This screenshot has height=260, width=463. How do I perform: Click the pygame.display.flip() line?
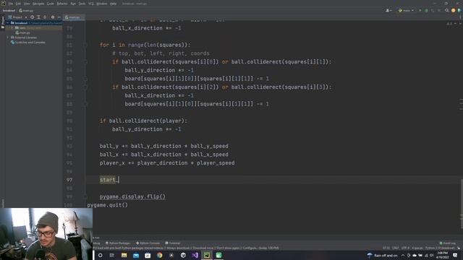click(132, 196)
